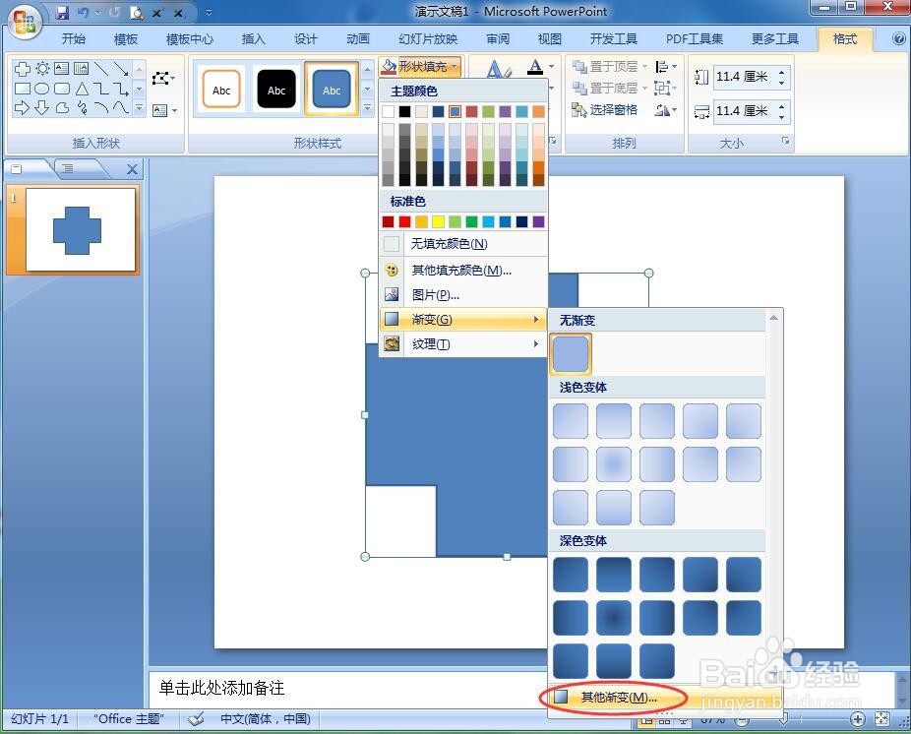Bring shape to front
The image size is (911, 734).
pos(605,67)
